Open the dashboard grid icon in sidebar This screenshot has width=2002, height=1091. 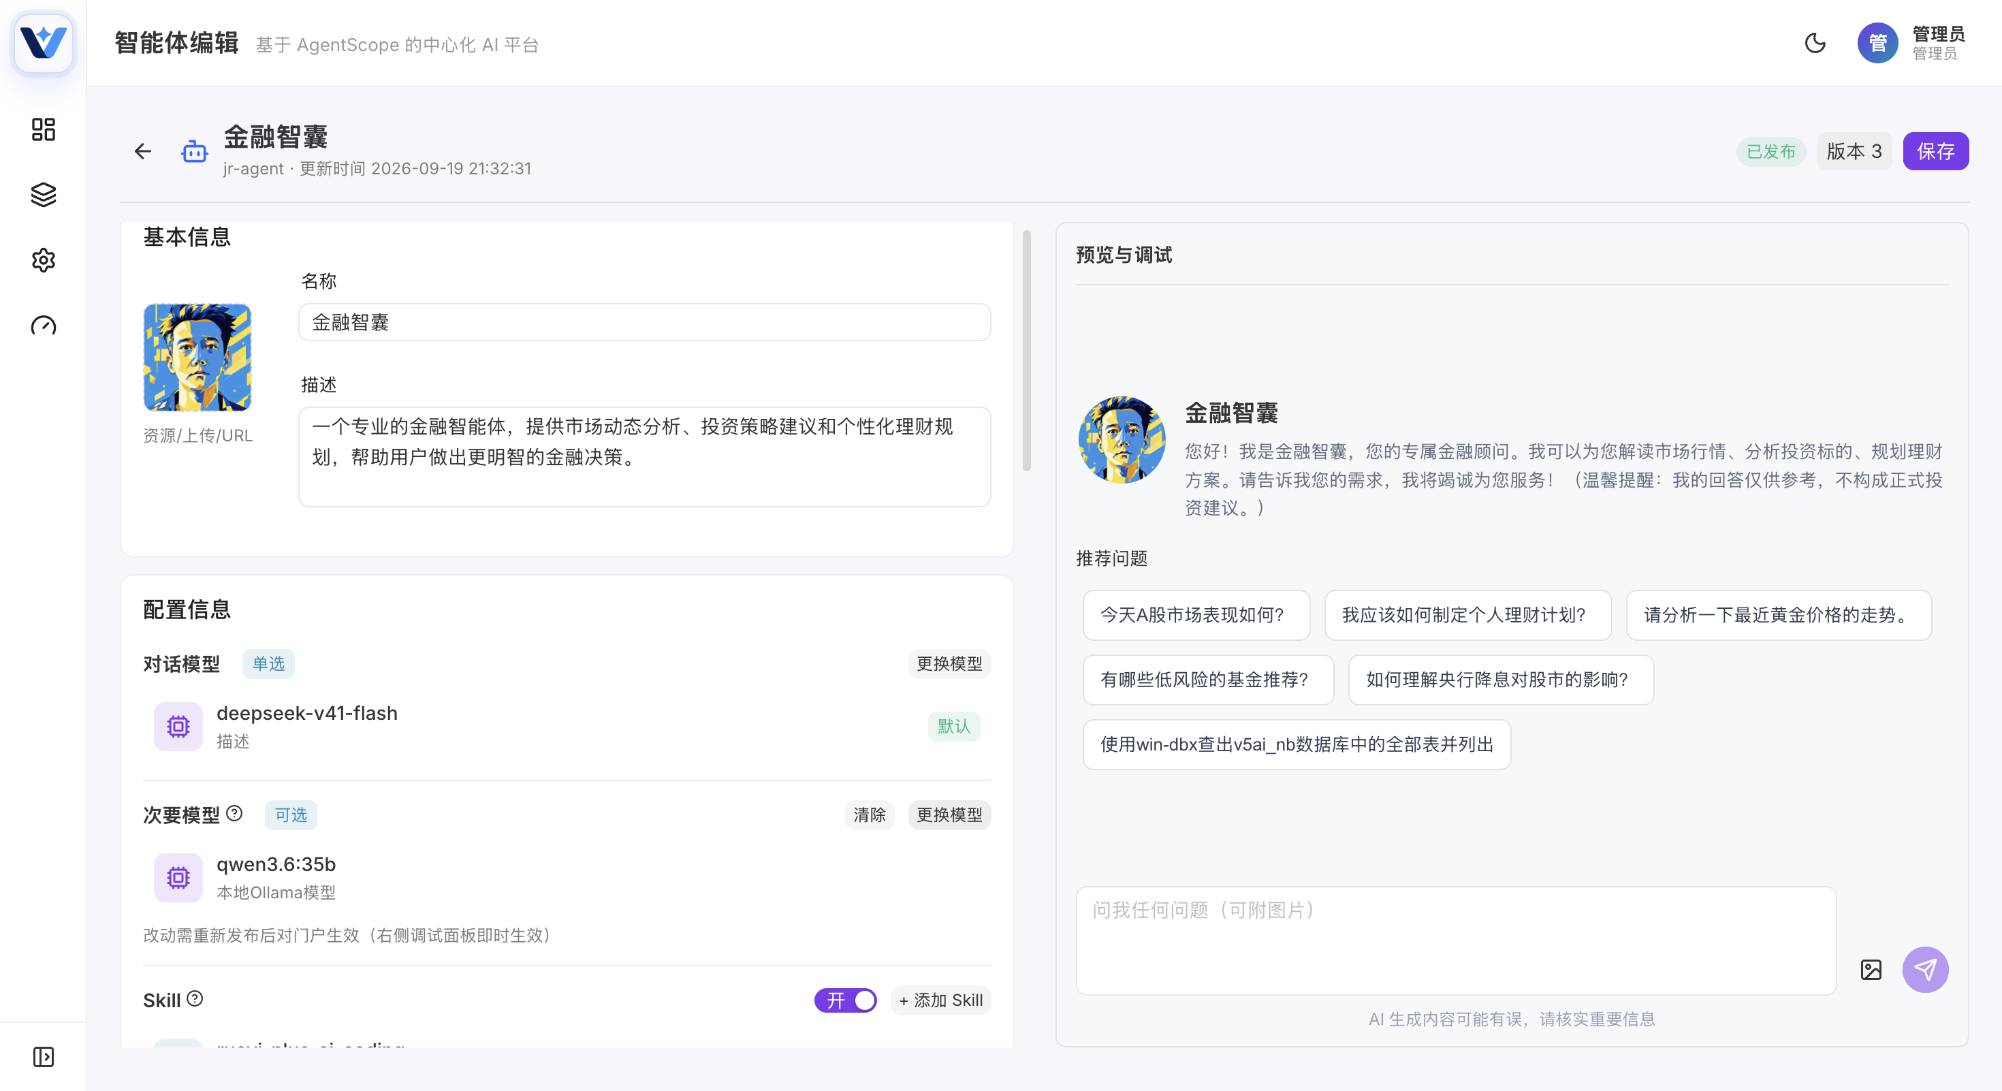point(44,130)
